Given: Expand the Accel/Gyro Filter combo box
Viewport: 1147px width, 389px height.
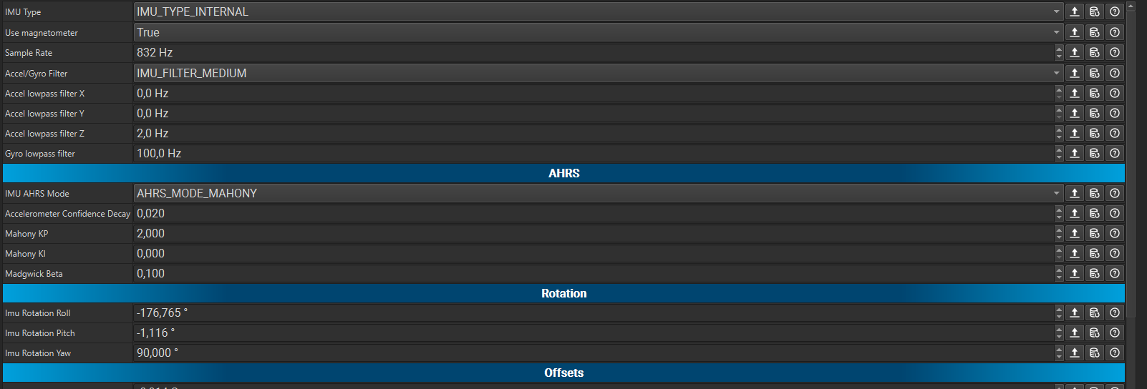Looking at the screenshot, I should 599,73.
